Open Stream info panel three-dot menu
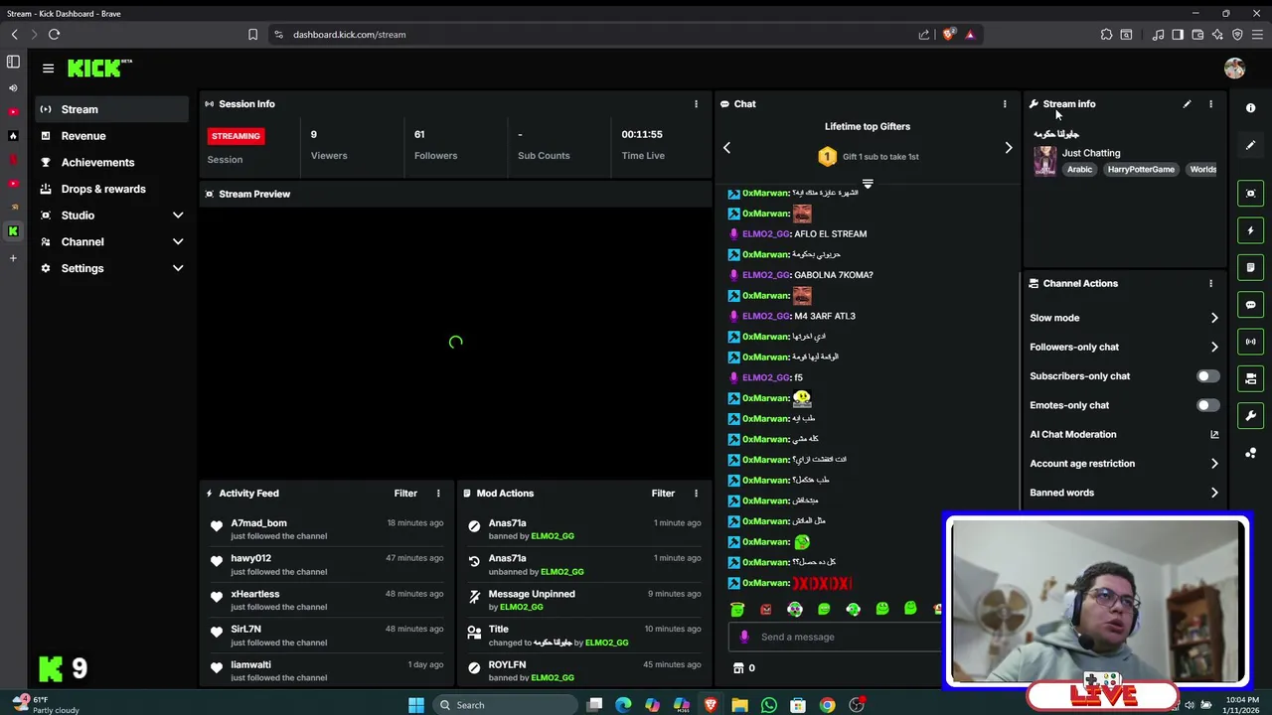The width and height of the screenshot is (1272, 715). coord(1210,103)
